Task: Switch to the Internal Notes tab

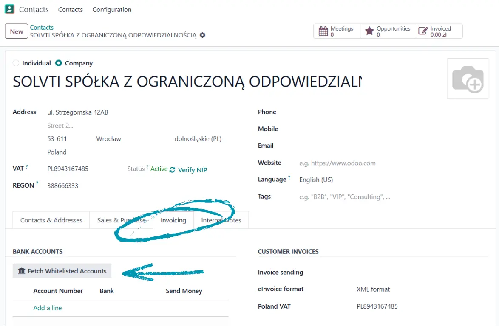Action: tap(221, 220)
